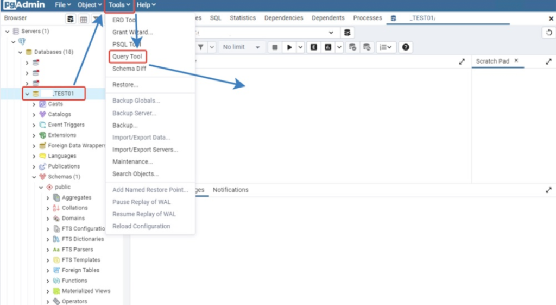Screen dimensions: 556x305
Task: Expand the Casts tree node
Action: [x=35, y=104]
